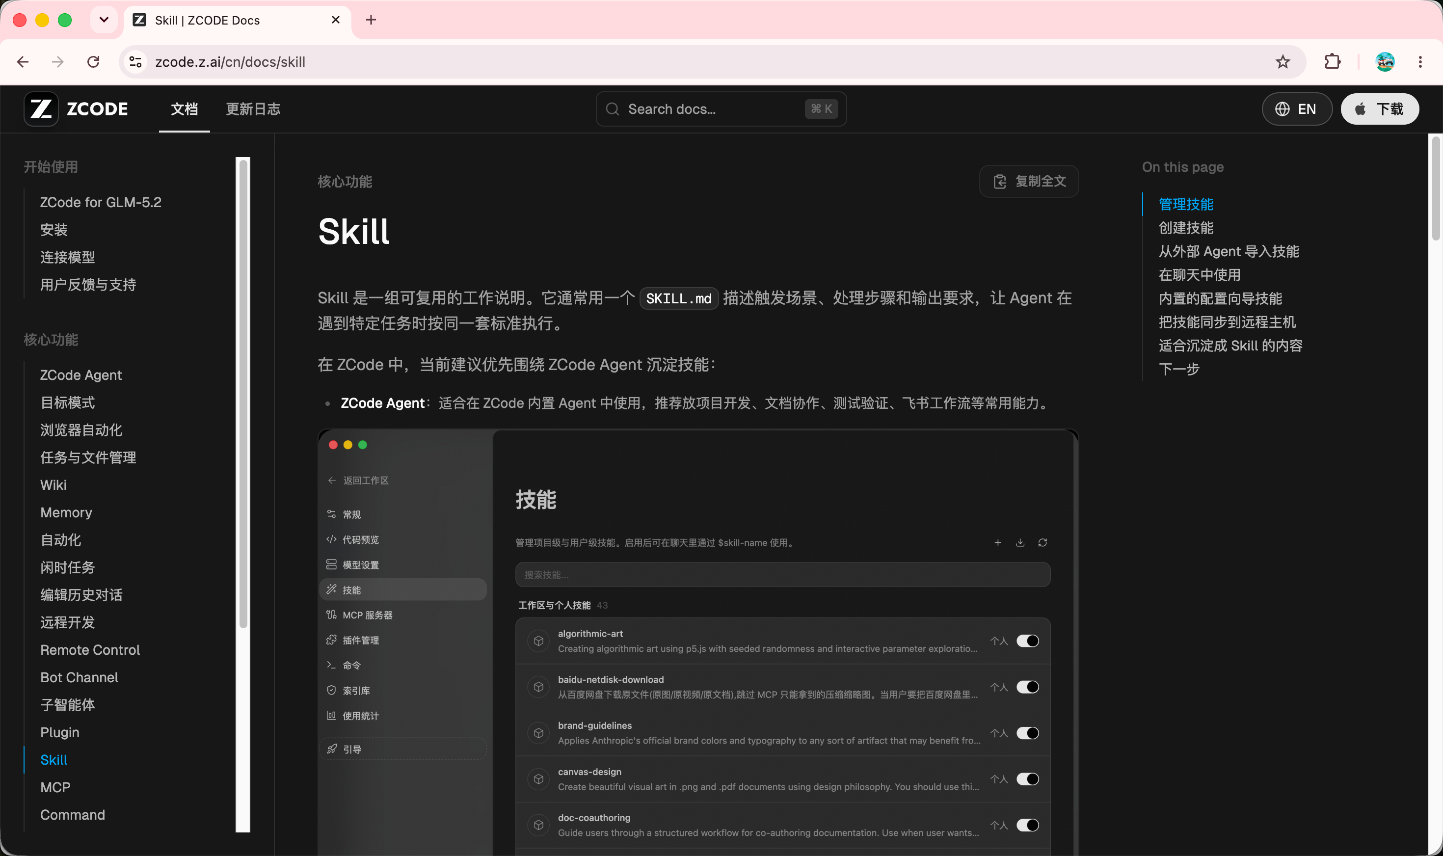This screenshot has height=856, width=1443.
Task: Click the baidu-netdisk-download skill cube icon
Action: click(539, 687)
